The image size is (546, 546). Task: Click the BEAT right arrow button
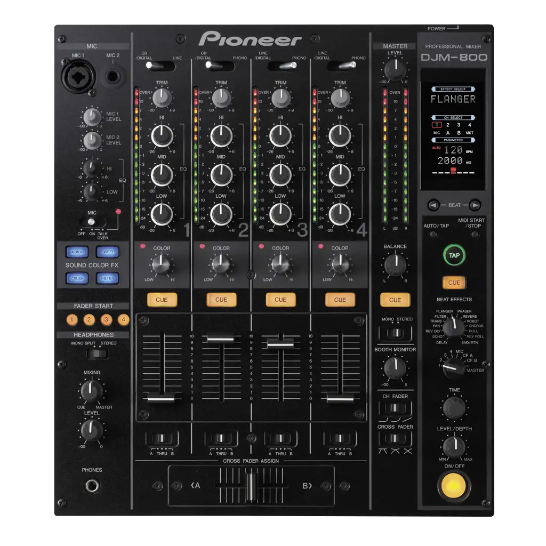475,205
